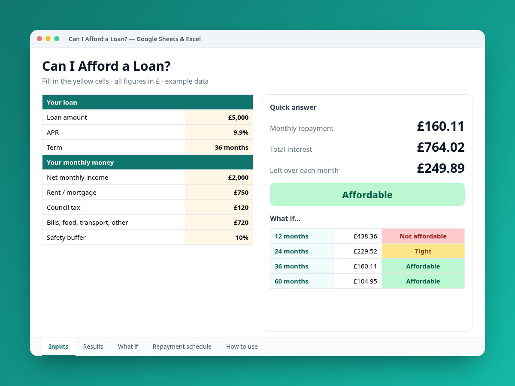The width and height of the screenshot is (515, 386).
Task: Select the APR 9.9% cell
Action: point(219,132)
